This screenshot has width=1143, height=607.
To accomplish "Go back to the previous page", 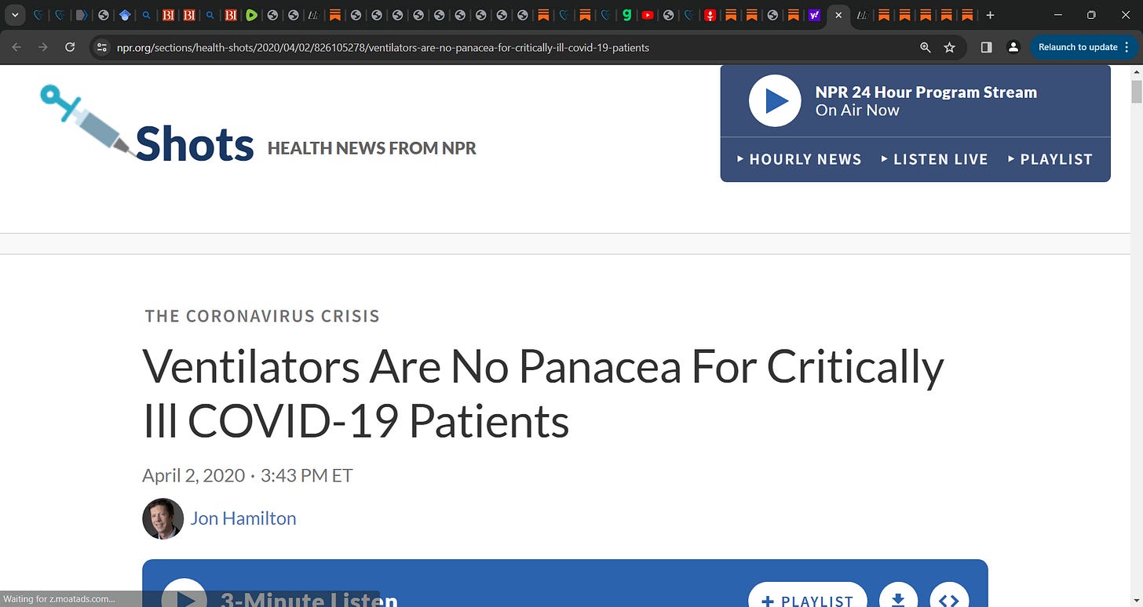I will pos(16,47).
